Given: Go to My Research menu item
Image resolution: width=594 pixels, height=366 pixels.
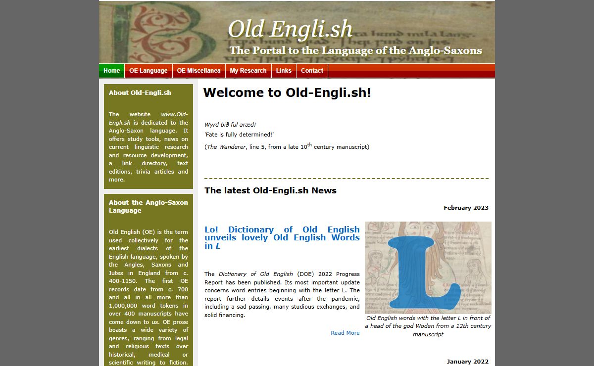Looking at the screenshot, I should tap(248, 71).
